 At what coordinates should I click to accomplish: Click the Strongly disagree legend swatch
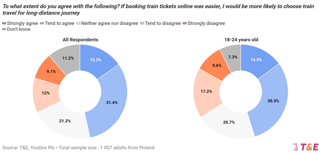(185, 23)
